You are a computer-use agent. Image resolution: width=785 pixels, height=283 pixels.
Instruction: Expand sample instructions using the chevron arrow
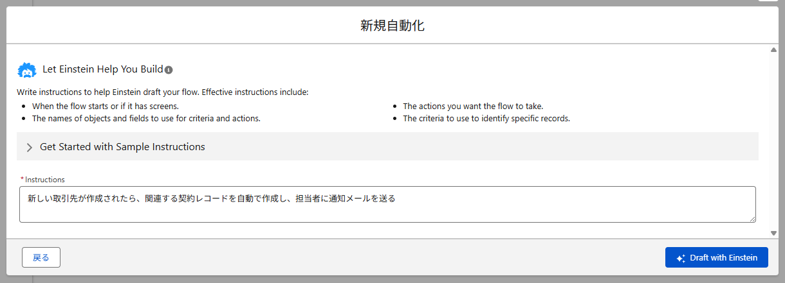tap(30, 147)
